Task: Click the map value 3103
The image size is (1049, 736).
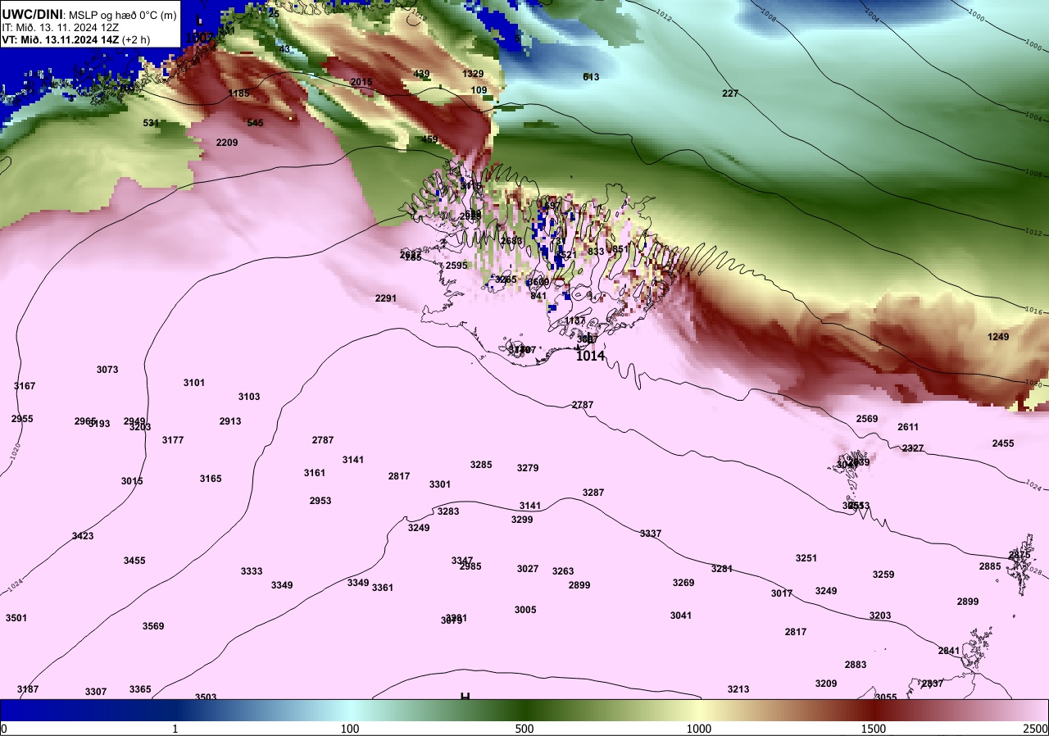Action: (x=249, y=397)
